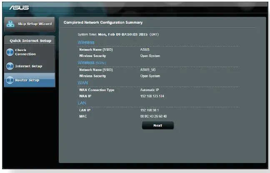
Task: Open the Check Connection step
Action: pos(30,52)
